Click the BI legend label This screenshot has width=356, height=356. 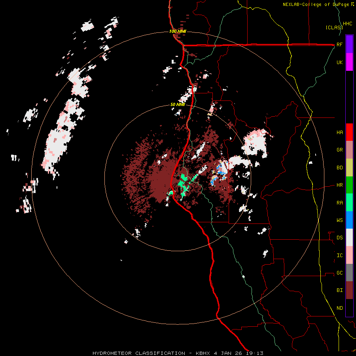click(x=339, y=290)
